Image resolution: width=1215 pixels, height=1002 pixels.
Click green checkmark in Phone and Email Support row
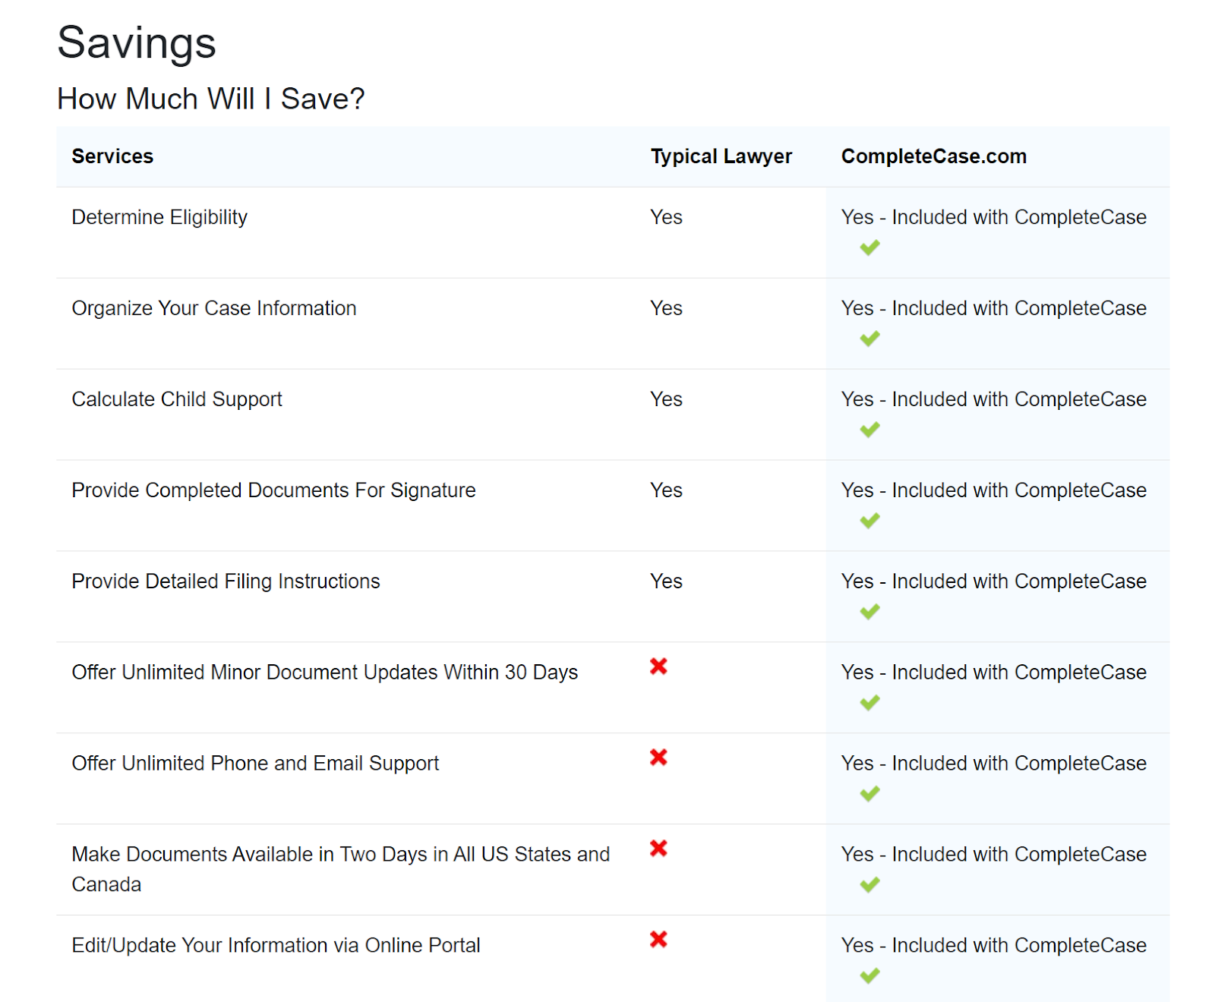click(869, 794)
